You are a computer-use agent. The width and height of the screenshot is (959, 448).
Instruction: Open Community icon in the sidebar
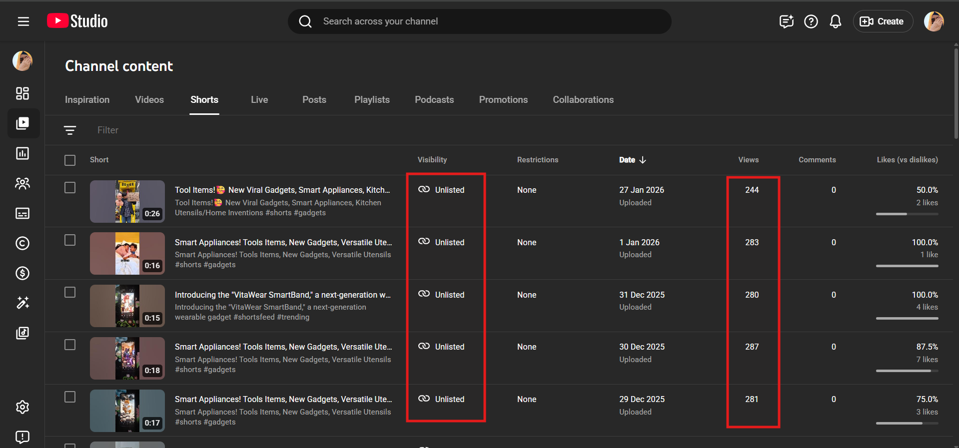22,183
